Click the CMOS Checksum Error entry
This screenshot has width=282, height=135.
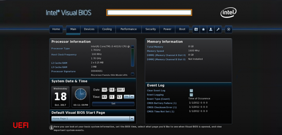(162, 108)
